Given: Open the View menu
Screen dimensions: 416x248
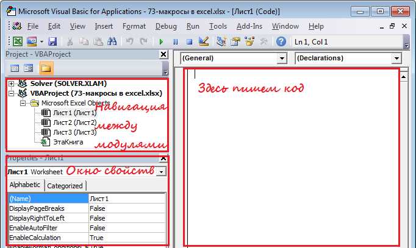Looking at the screenshot, I should pyautogui.click(x=77, y=26).
